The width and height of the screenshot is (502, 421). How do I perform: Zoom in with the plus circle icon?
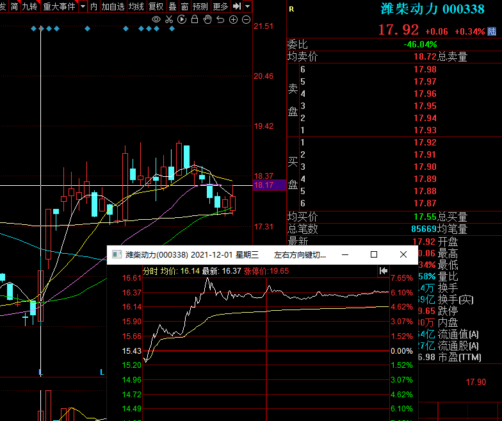(x=233, y=19)
